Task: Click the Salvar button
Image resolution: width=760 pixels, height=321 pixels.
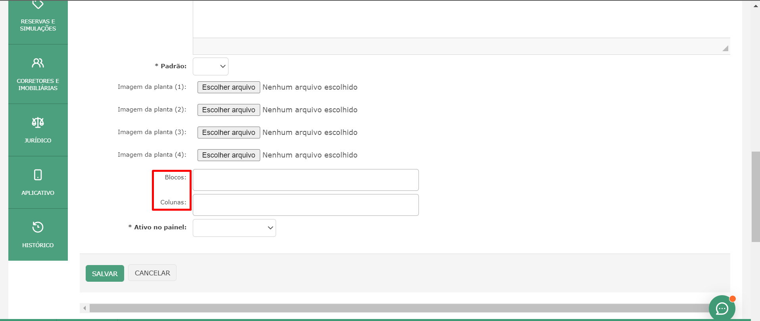Action: click(105, 273)
